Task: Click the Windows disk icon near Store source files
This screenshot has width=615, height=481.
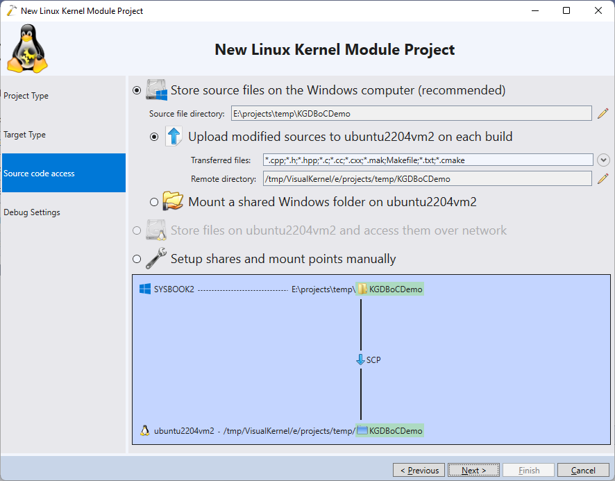Action: [156, 90]
